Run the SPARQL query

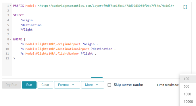tap(29, 85)
